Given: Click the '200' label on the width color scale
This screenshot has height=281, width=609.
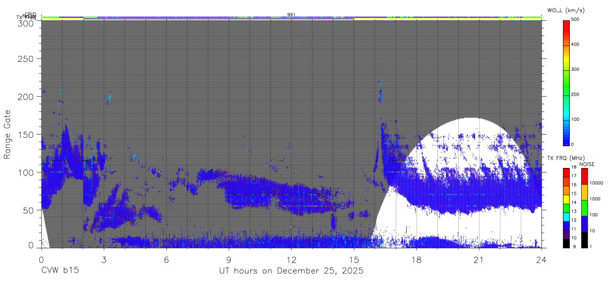Looking at the screenshot, I should point(575,95).
